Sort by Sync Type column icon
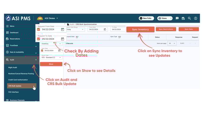Viewport: 204px width, 115px height. click(x=119, y=37)
